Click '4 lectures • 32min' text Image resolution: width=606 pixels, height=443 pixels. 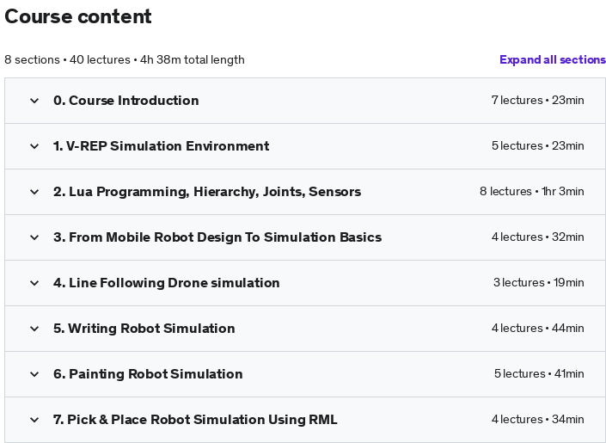537,237
